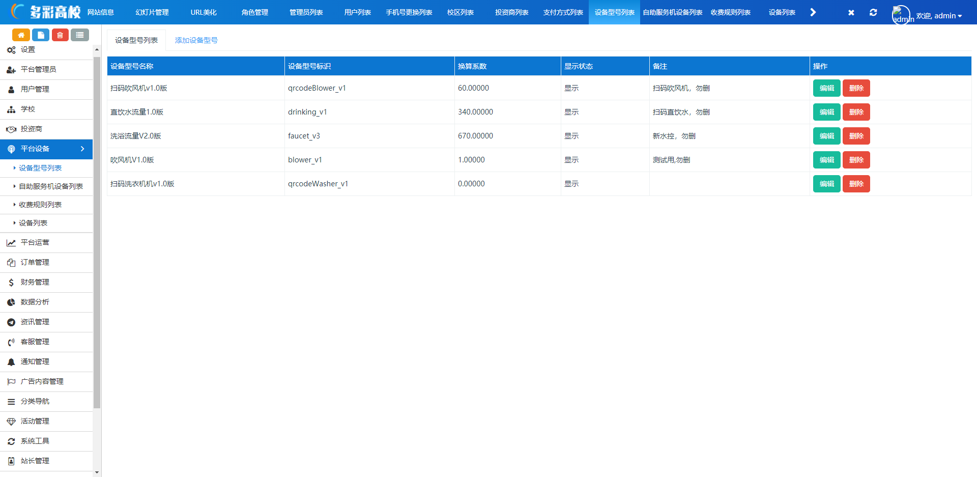Delete the 吹风机V1.0版 row

856,160
